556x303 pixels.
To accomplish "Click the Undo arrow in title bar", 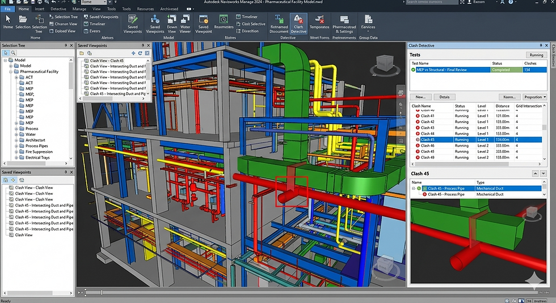I will click(x=53, y=2).
